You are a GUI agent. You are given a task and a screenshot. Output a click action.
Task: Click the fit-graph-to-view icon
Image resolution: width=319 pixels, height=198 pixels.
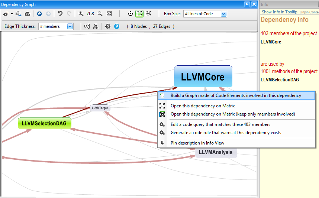tap(109, 14)
